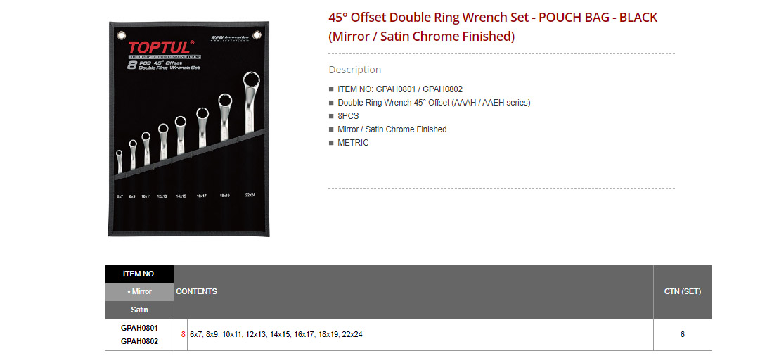Click the ITEM NO. table header
Viewport: 779px width, 363px height.
pos(140,274)
